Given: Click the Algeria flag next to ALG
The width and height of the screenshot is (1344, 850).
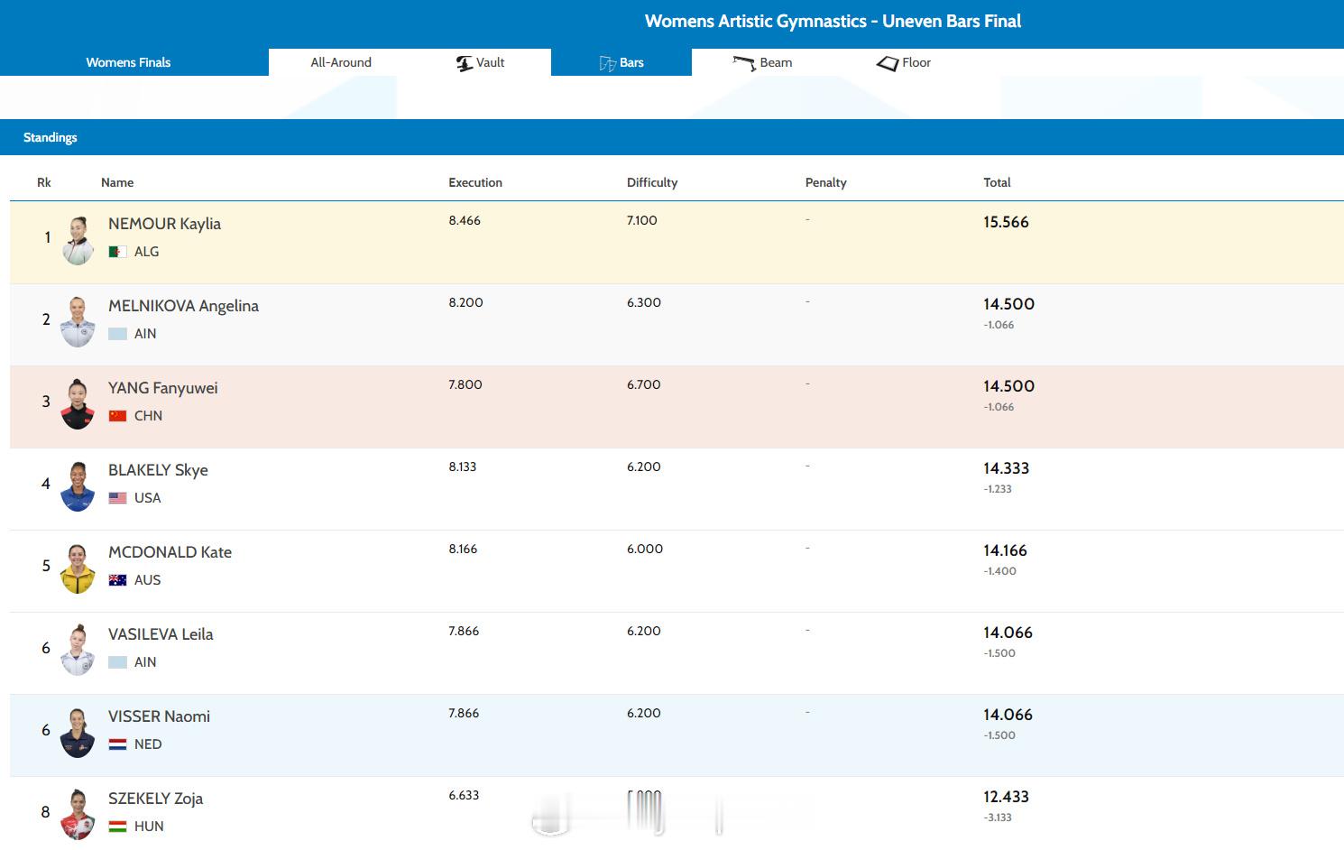Looking at the screenshot, I should pos(117,252).
